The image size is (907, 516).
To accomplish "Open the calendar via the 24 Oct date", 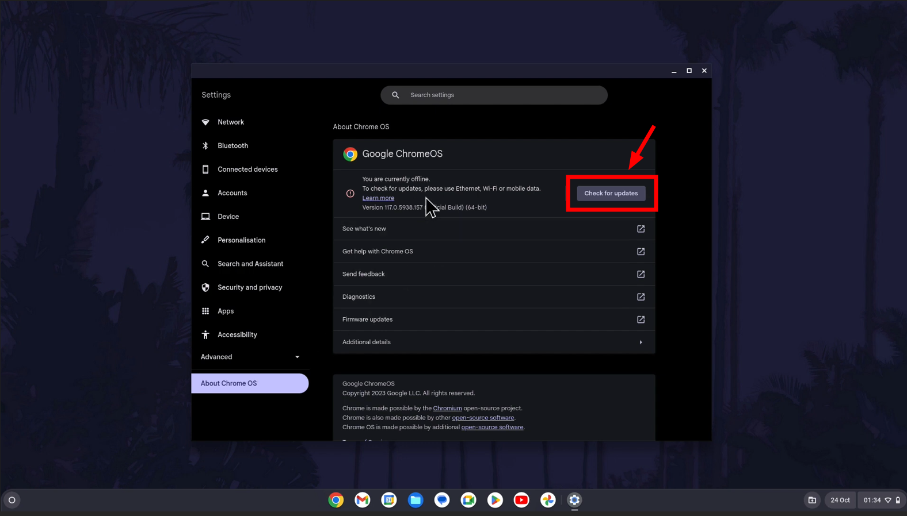I will point(840,500).
